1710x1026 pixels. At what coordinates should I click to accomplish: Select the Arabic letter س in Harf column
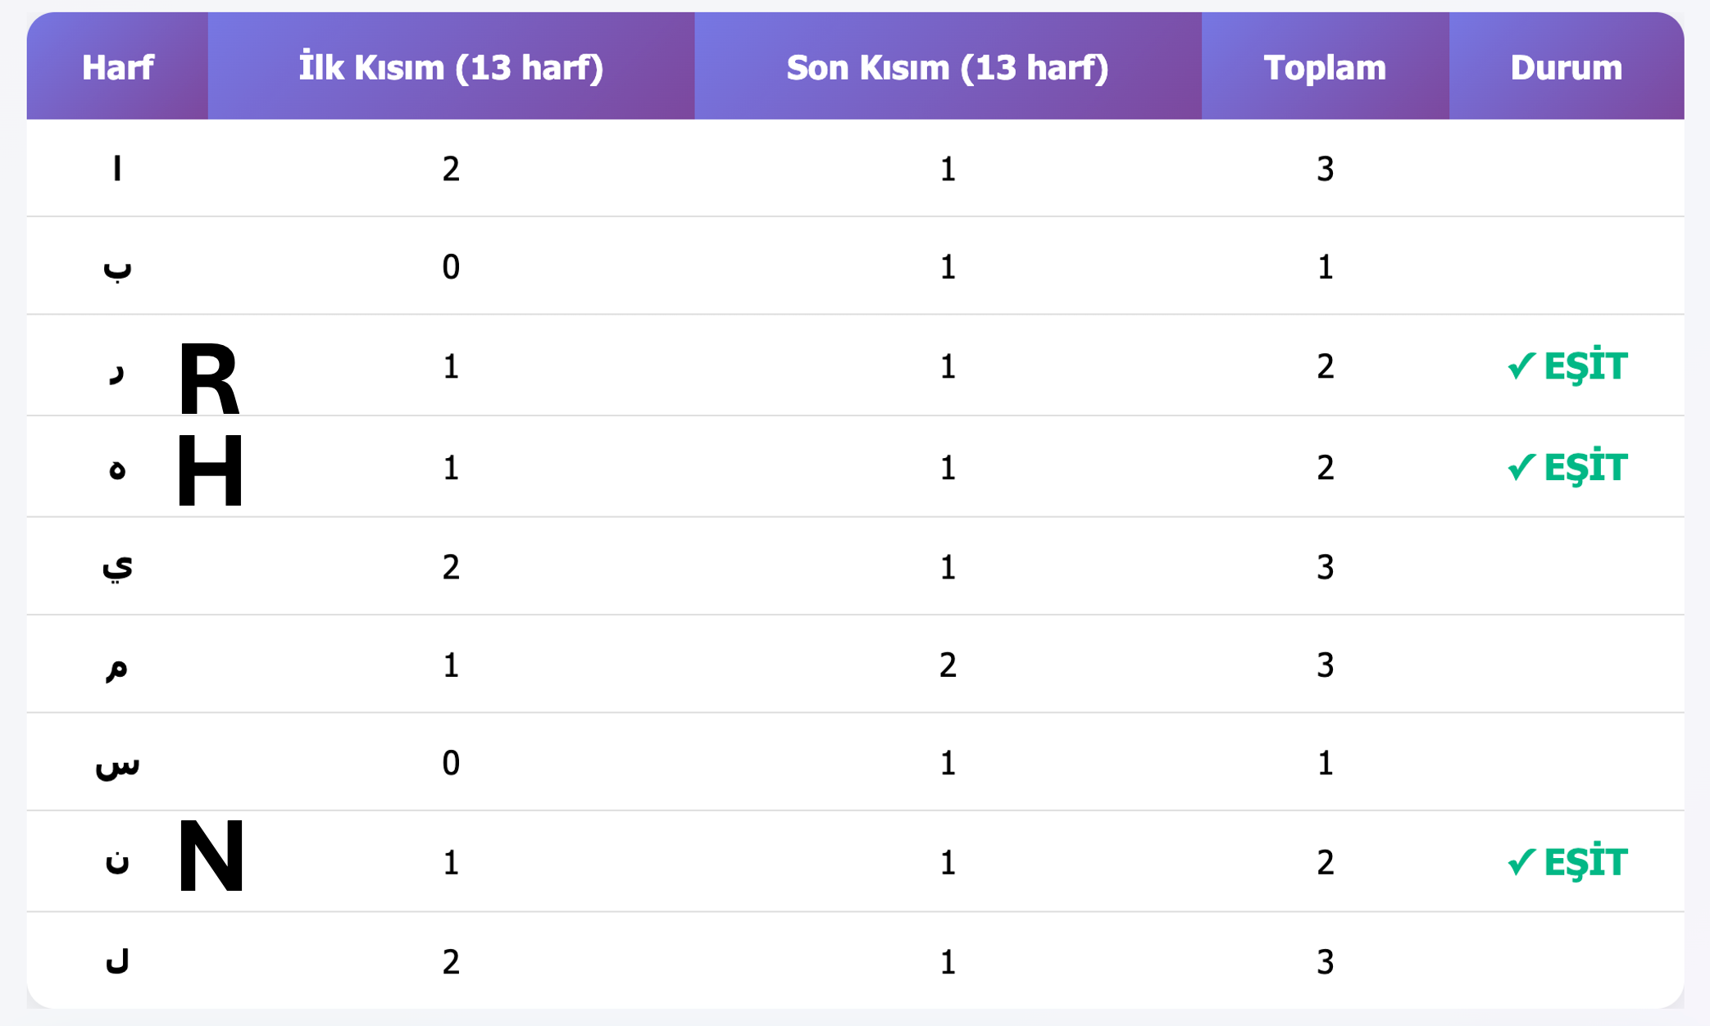point(117,765)
